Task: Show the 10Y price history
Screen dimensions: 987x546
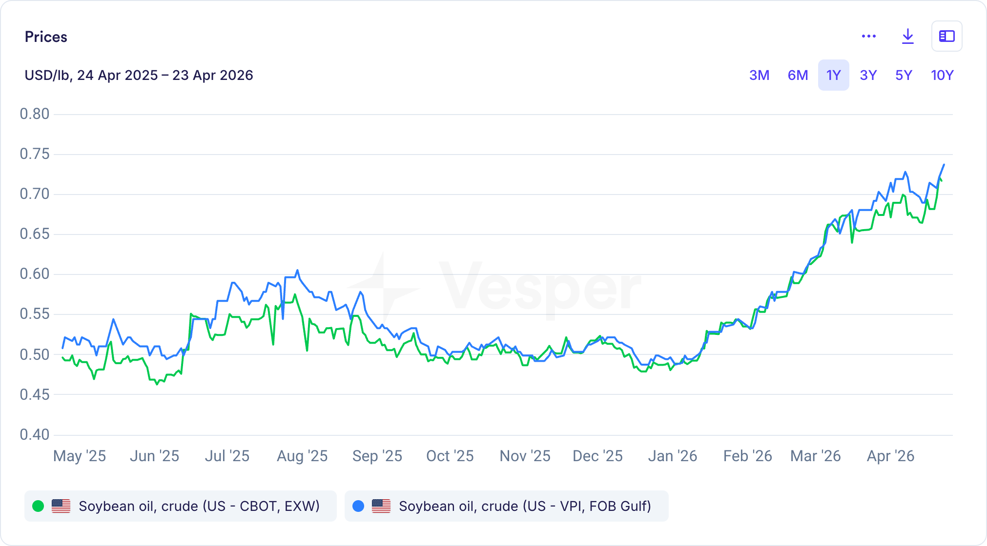Action: [x=942, y=75]
